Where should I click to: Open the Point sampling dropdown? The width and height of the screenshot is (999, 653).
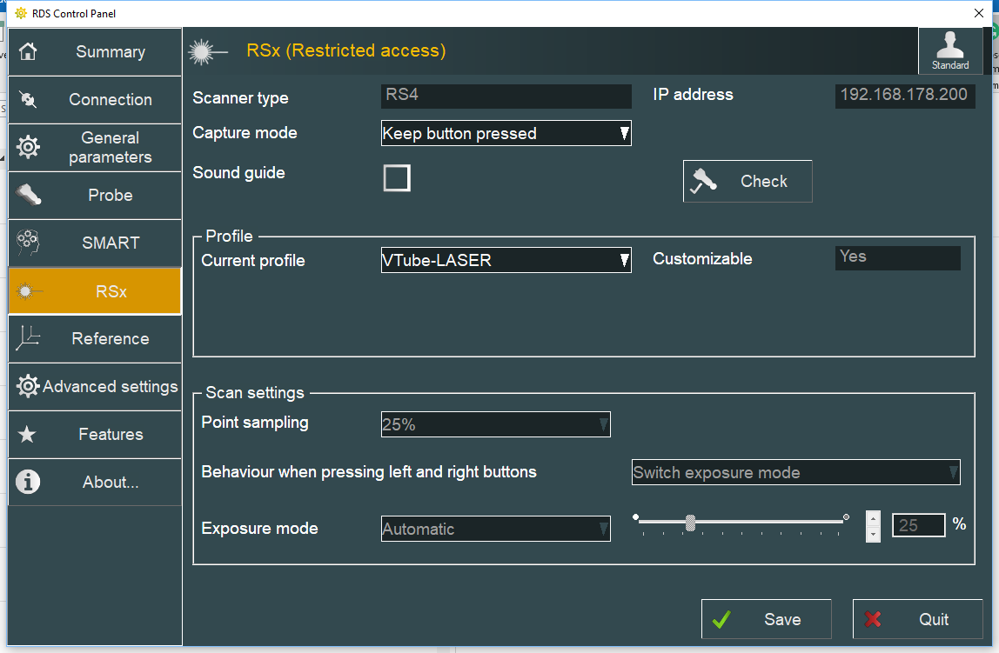click(x=495, y=424)
